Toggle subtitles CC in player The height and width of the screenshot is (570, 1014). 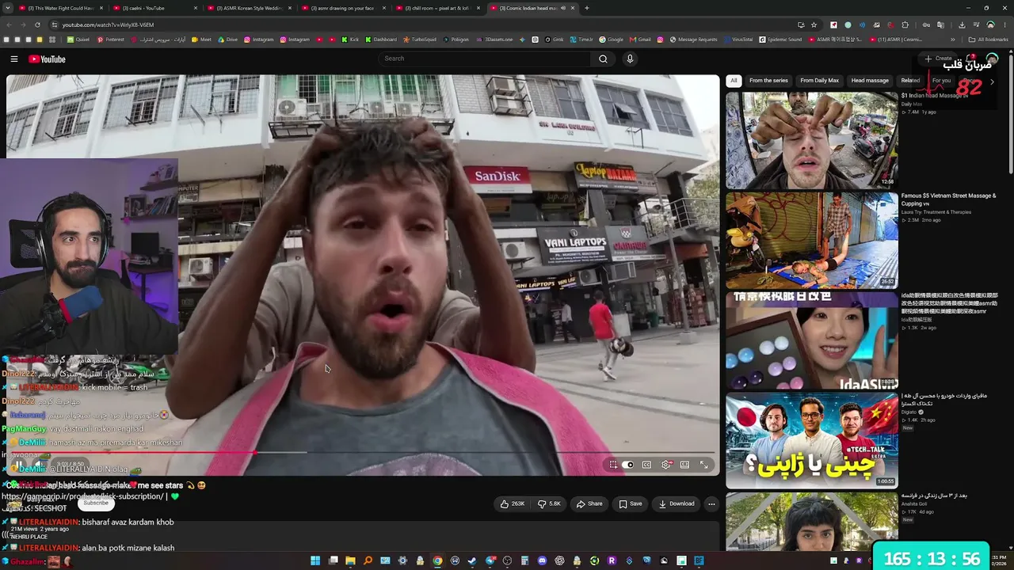point(646,465)
